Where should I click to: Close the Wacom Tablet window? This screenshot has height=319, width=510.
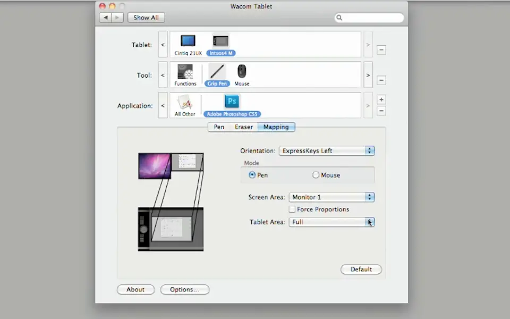[x=103, y=6]
